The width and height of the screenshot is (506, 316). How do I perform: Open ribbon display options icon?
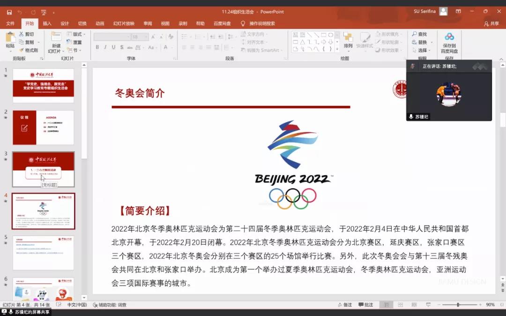pos(458,12)
